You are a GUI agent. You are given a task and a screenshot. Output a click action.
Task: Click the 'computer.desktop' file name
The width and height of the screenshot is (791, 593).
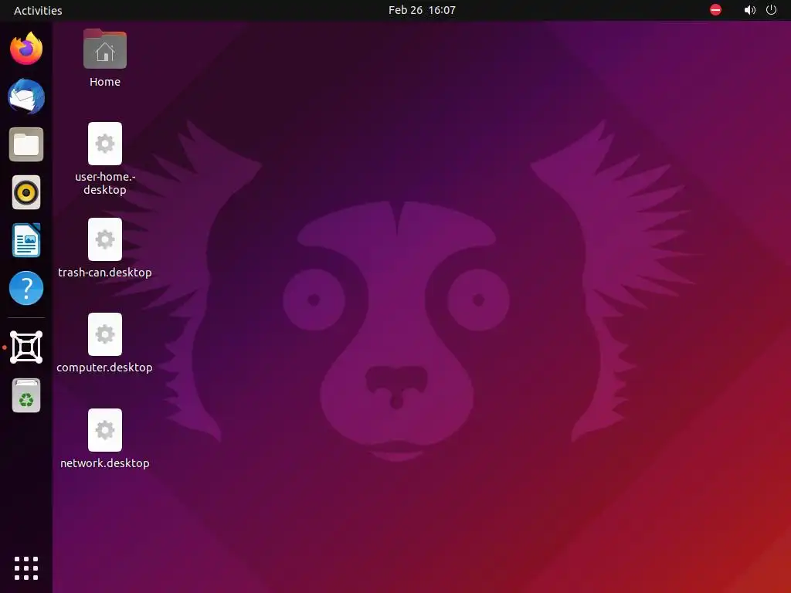coord(104,368)
